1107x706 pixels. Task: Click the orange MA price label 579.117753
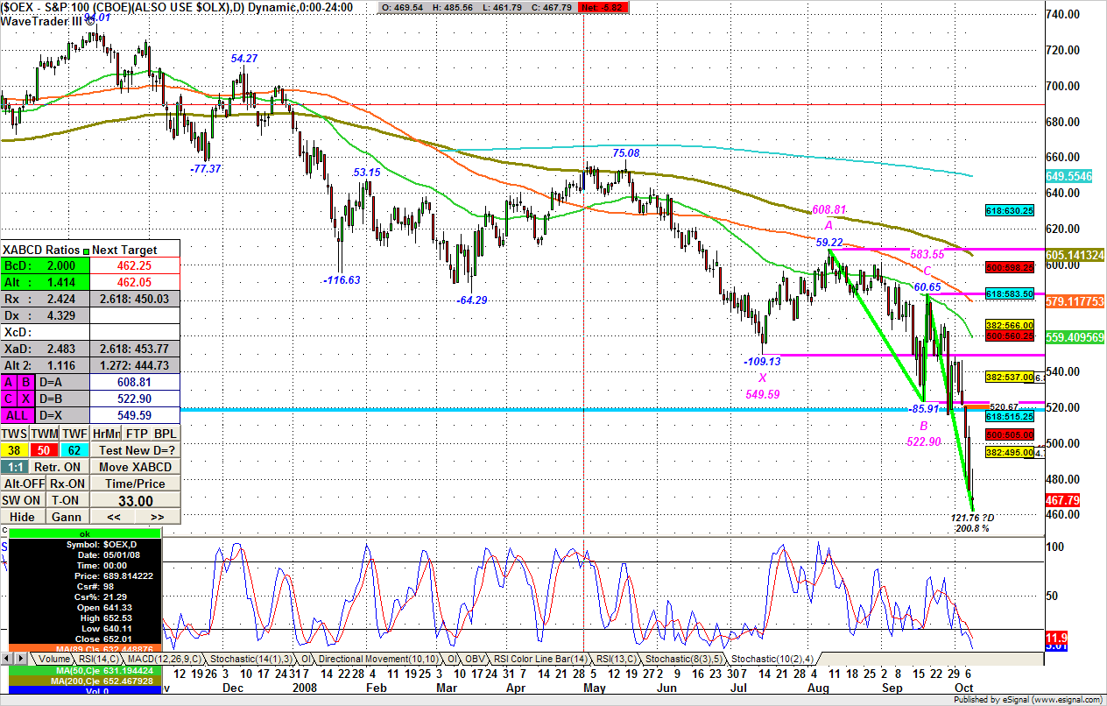(x=1073, y=300)
